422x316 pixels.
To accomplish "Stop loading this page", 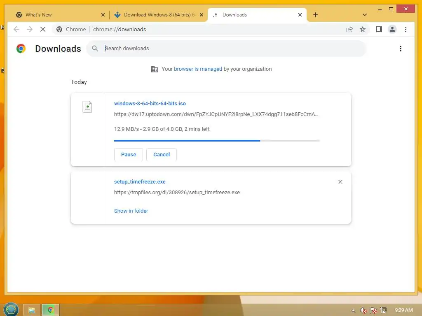I will coord(43,29).
